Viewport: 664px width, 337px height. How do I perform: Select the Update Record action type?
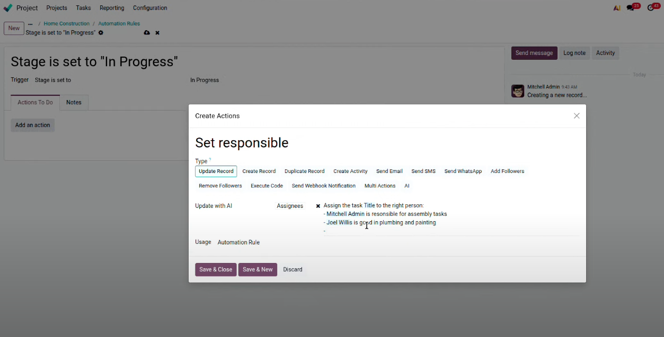click(x=216, y=171)
